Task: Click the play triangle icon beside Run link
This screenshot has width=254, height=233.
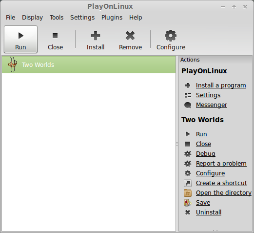Action: (x=188, y=134)
